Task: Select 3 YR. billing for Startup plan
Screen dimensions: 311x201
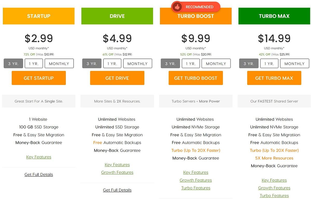Action: point(13,63)
